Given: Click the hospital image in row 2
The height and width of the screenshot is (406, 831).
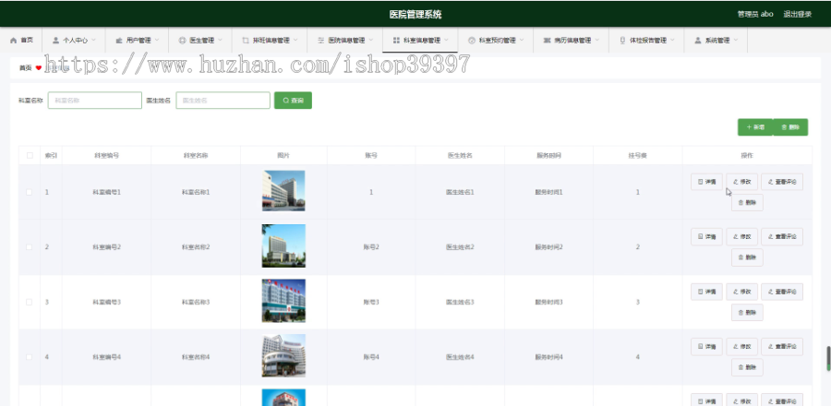Looking at the screenshot, I should click(283, 245).
